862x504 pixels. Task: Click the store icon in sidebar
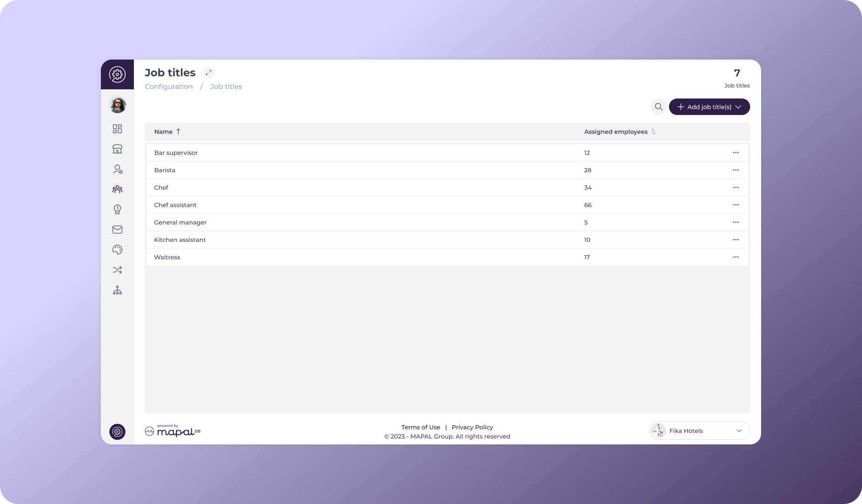[117, 149]
